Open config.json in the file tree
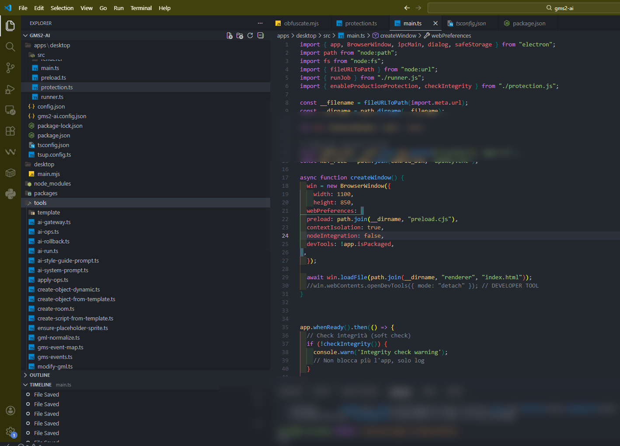 [145, 106]
